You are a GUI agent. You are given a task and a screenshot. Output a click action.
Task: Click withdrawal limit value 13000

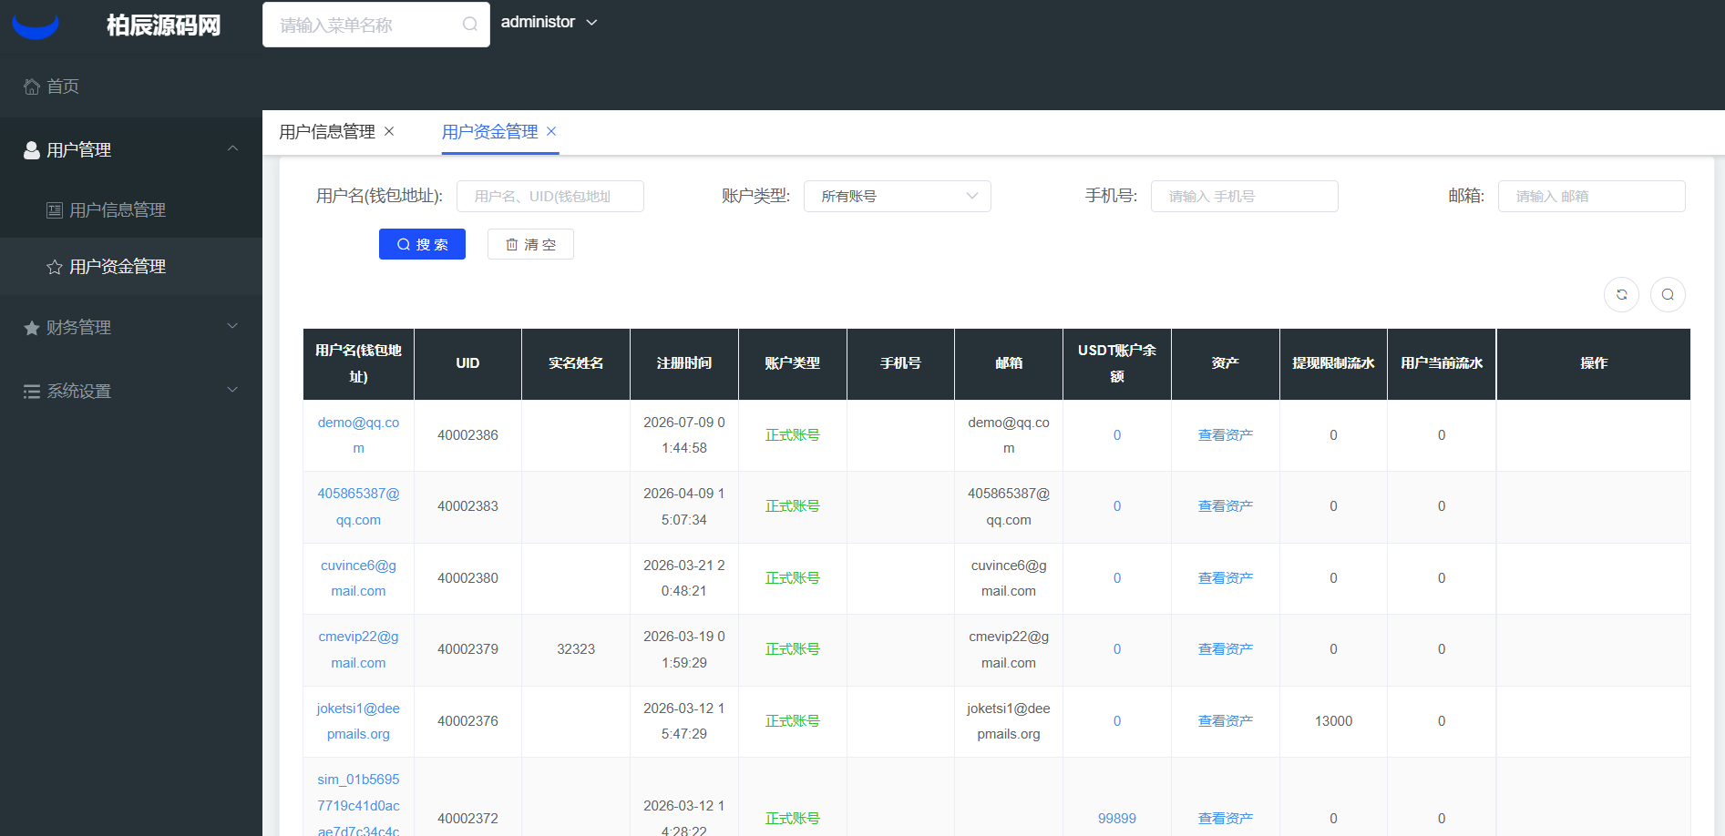1333,721
